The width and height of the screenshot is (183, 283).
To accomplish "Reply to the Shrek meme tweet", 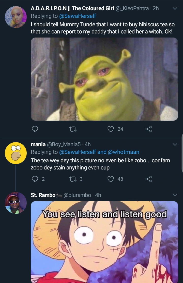I will (35, 129).
